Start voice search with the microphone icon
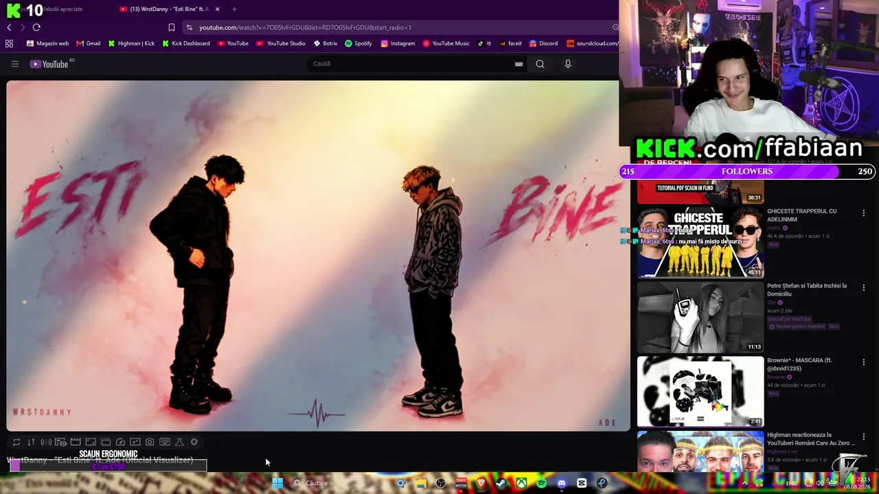879x494 pixels. pyautogui.click(x=568, y=64)
